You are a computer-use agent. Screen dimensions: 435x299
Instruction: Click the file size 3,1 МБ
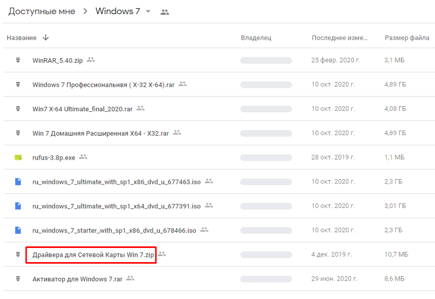click(x=394, y=60)
